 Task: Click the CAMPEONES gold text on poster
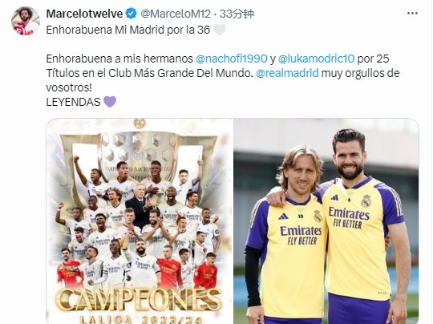coord(139,300)
